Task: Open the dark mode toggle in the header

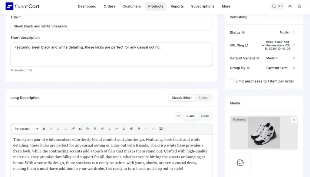Action: tap(290, 6)
